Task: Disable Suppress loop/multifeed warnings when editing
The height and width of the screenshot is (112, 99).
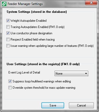Action: (10, 81)
